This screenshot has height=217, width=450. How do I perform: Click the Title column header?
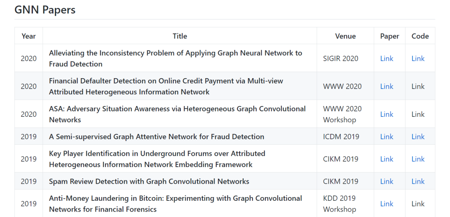pyautogui.click(x=180, y=36)
